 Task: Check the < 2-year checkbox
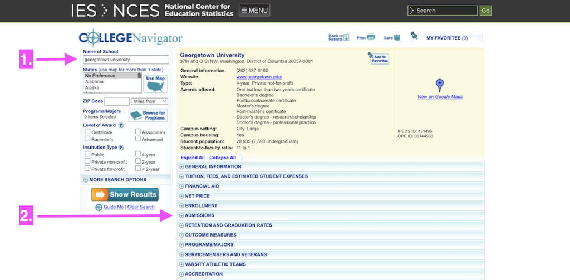click(138, 168)
